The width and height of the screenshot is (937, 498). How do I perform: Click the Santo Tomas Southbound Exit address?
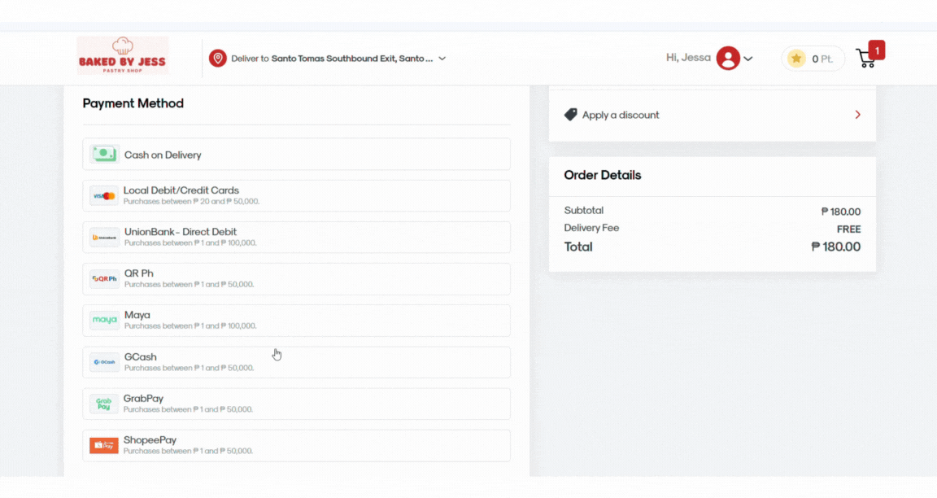click(x=352, y=59)
